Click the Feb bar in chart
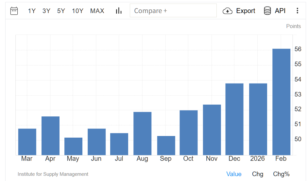 pos(281,102)
